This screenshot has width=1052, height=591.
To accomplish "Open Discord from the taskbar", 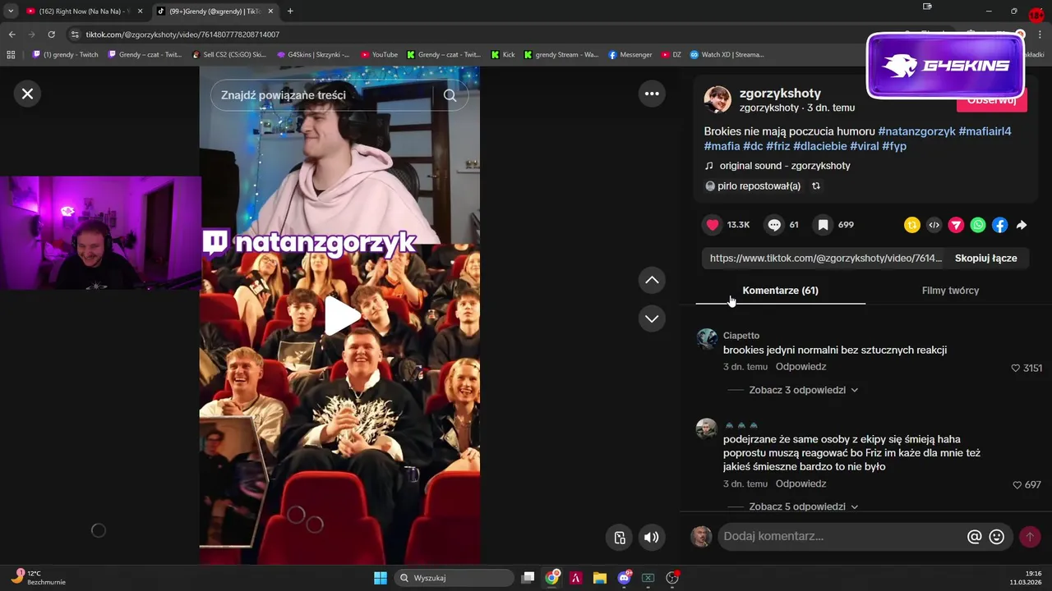I will pyautogui.click(x=625, y=578).
